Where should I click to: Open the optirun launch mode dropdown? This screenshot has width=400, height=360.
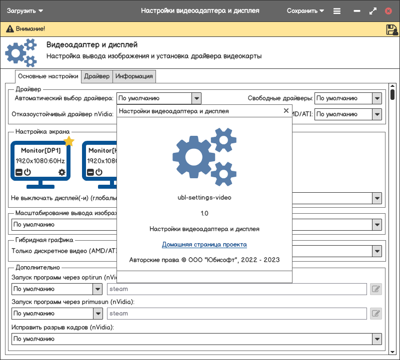[97, 289]
